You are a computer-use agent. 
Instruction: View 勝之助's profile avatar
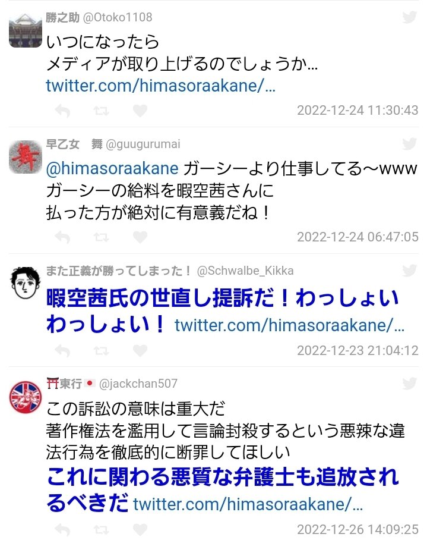(x=26, y=31)
